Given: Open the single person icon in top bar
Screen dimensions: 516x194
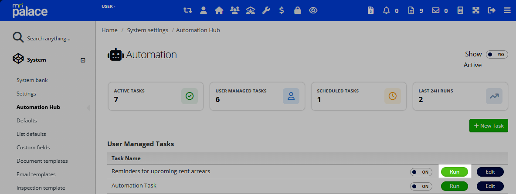Looking at the screenshot, I should click(204, 10).
